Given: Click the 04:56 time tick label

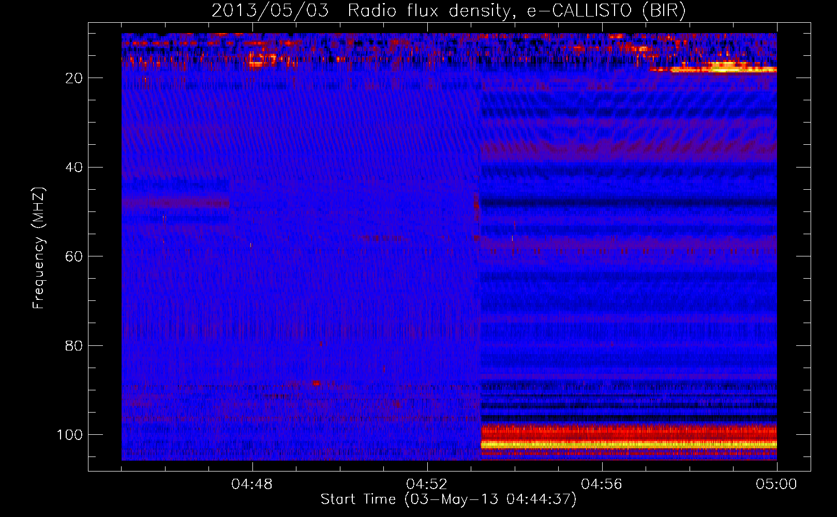Looking at the screenshot, I should coord(602,484).
